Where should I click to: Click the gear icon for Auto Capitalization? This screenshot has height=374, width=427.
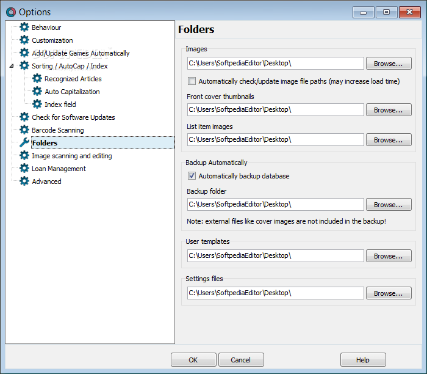pos(37,92)
